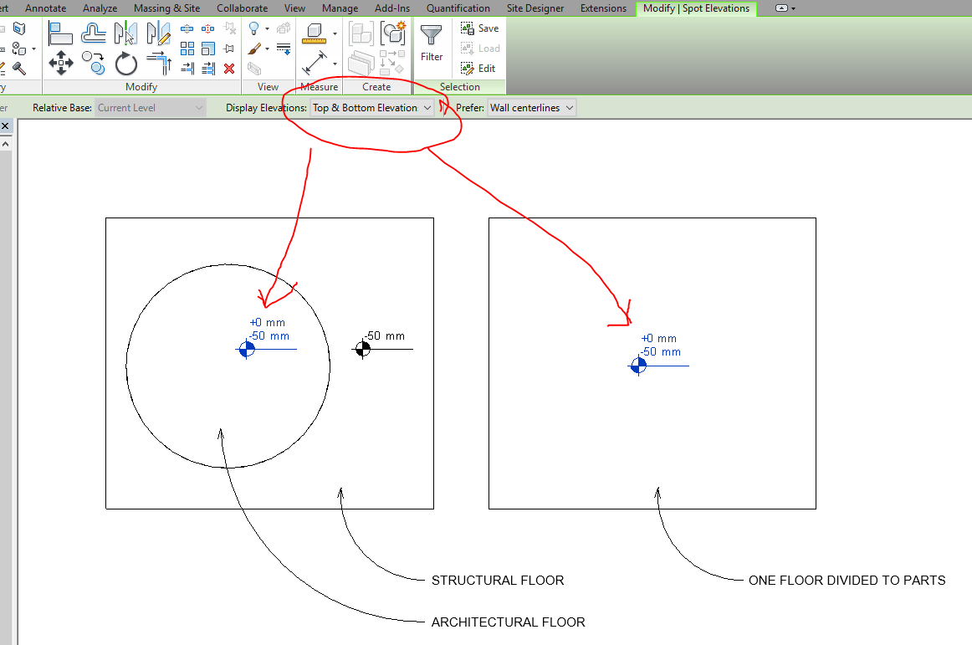Activate the Move tool
Viewport: 972px width, 645px height.
click(x=60, y=63)
